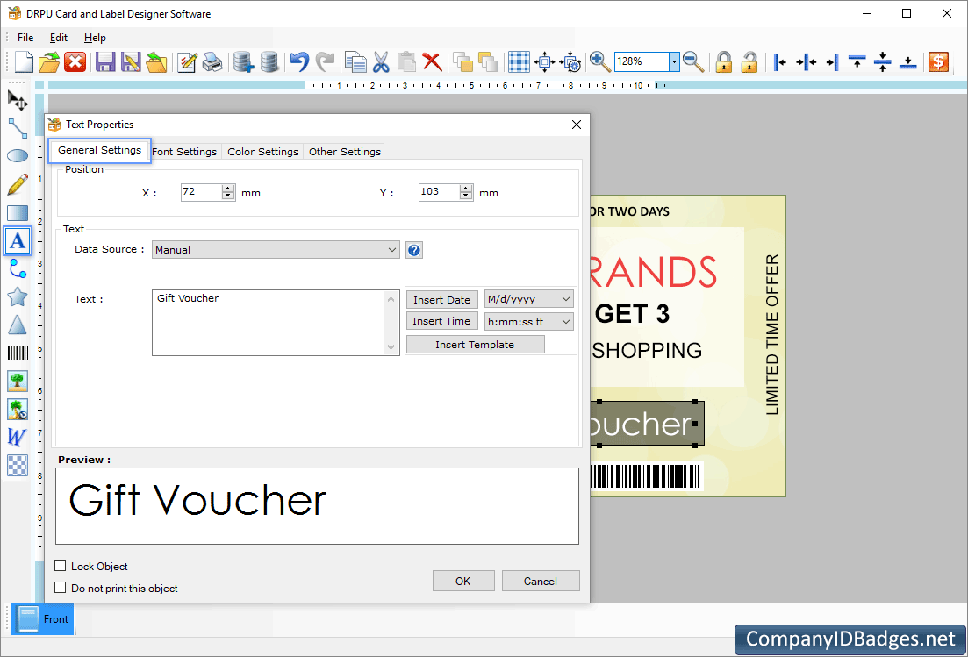Select the General Settings tab
Screen dimensions: 968x657
[99, 151]
